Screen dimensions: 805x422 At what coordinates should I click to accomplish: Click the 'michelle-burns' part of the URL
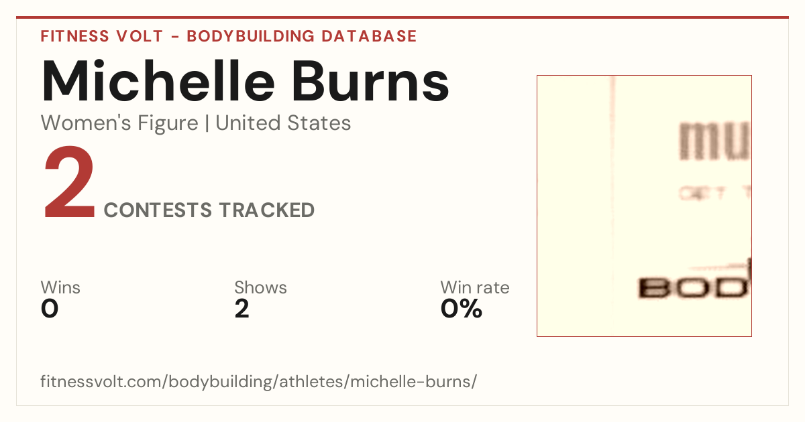click(411, 382)
